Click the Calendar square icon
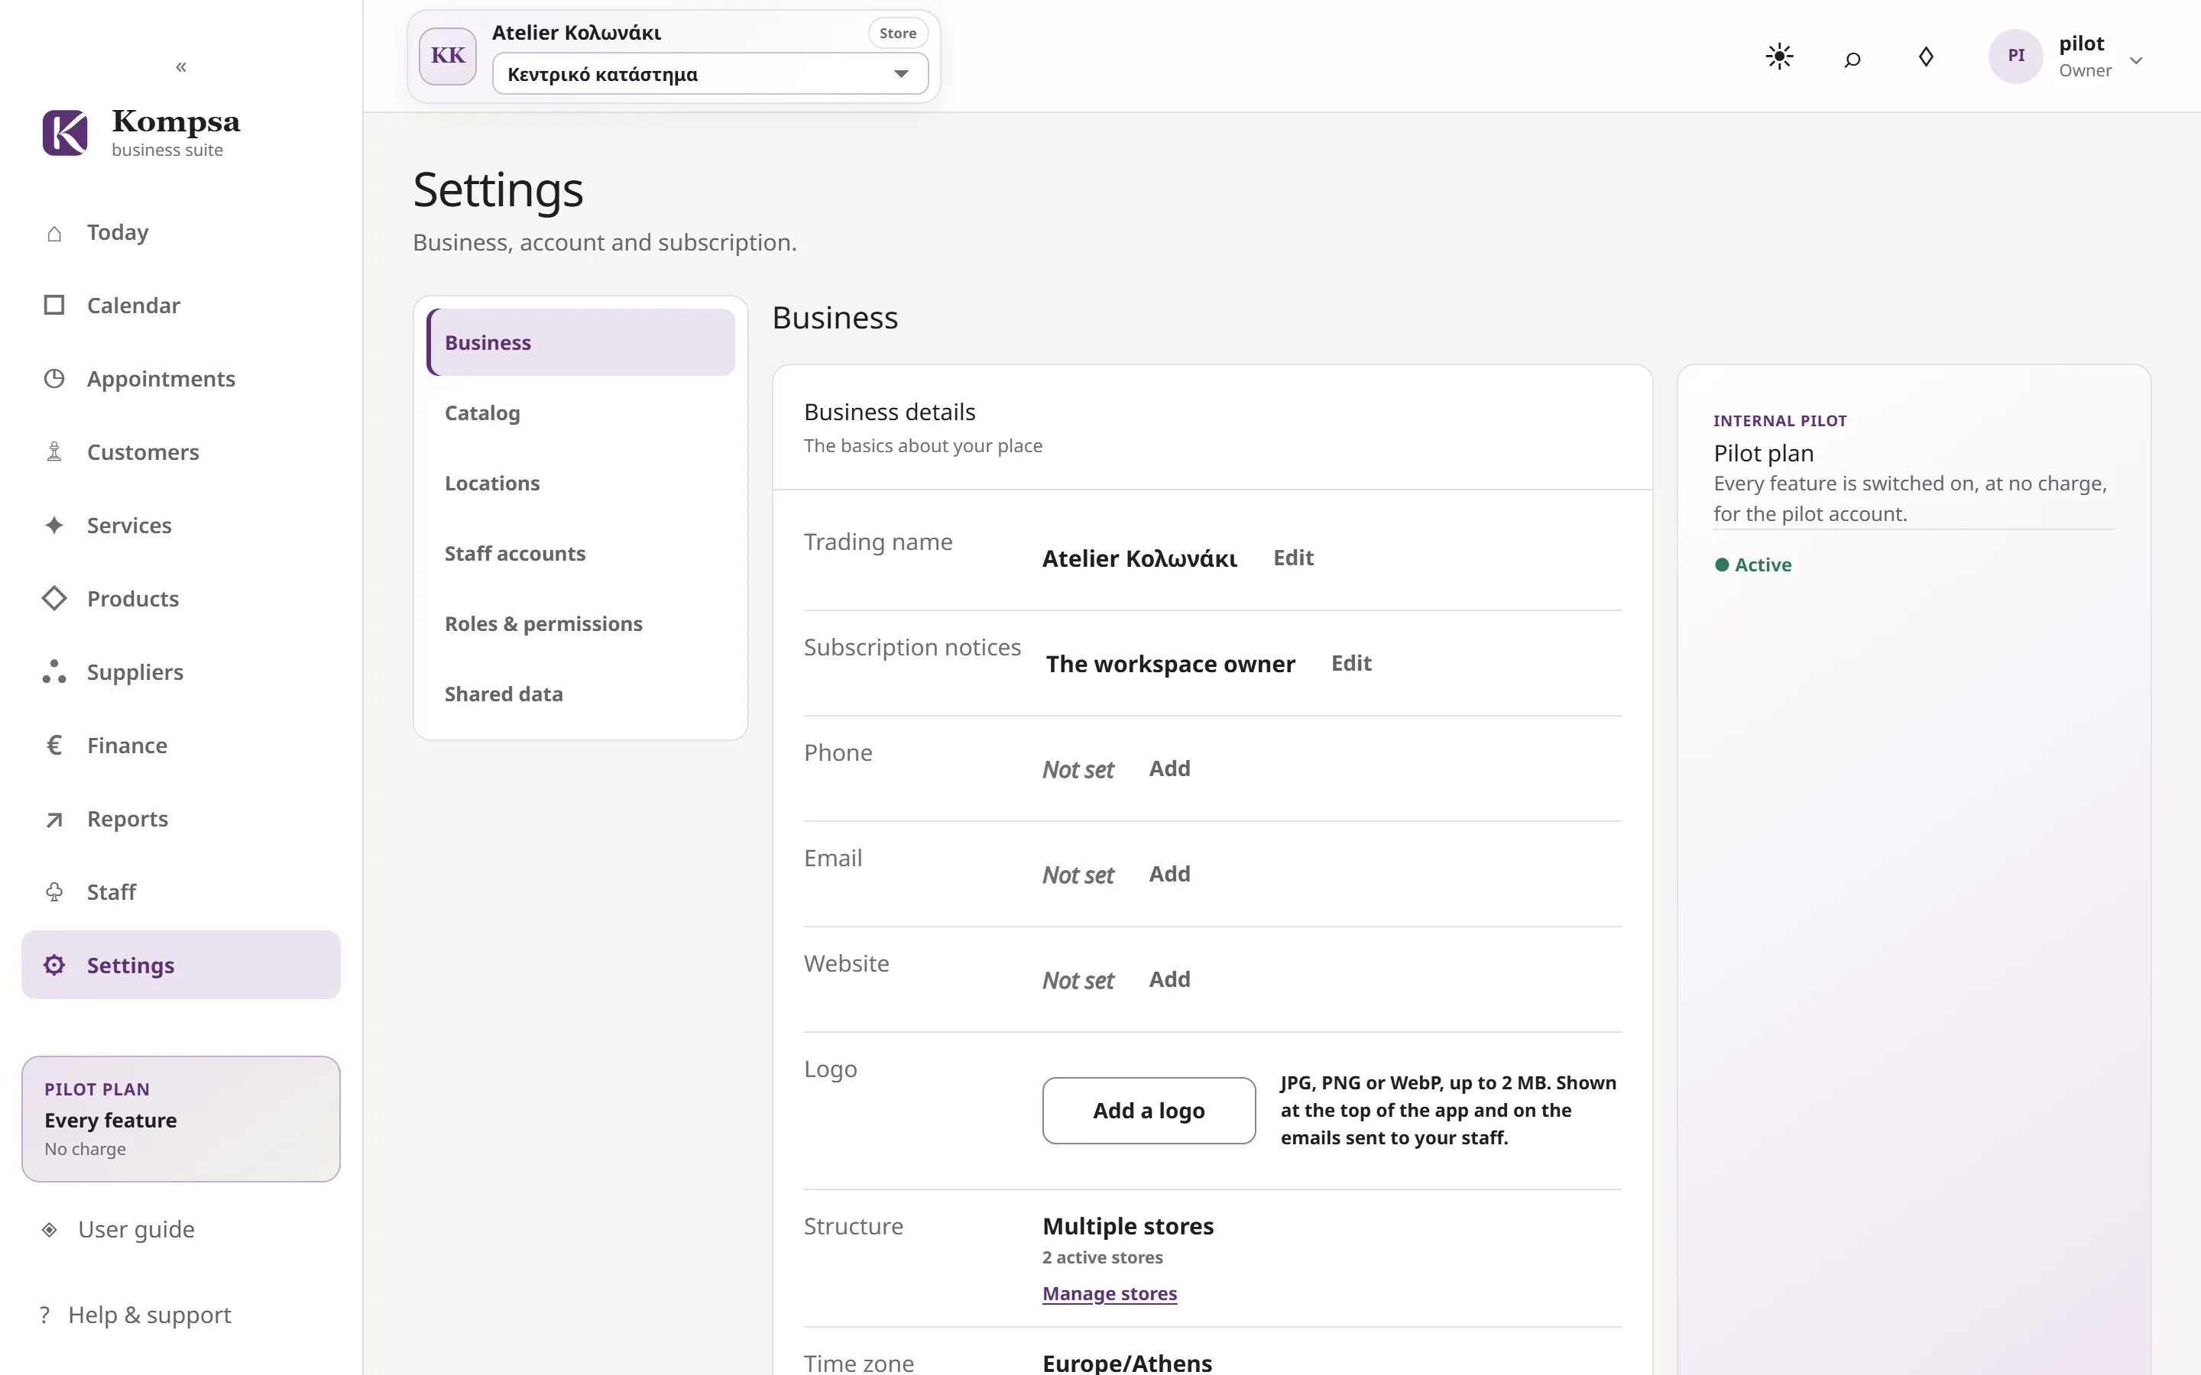The height and width of the screenshot is (1375, 2201). click(54, 306)
